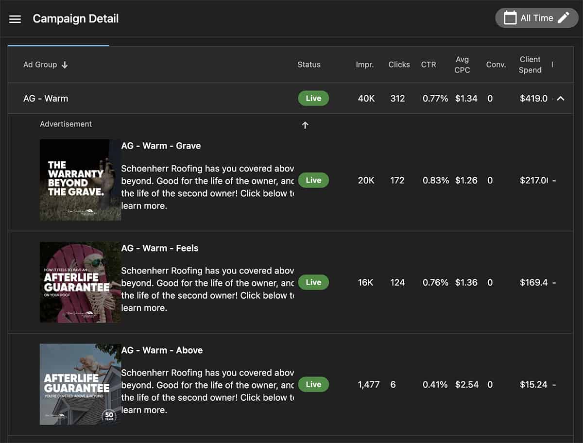Click the AG - Warm - Feels ad title
Image resolution: width=583 pixels, height=443 pixels.
160,248
